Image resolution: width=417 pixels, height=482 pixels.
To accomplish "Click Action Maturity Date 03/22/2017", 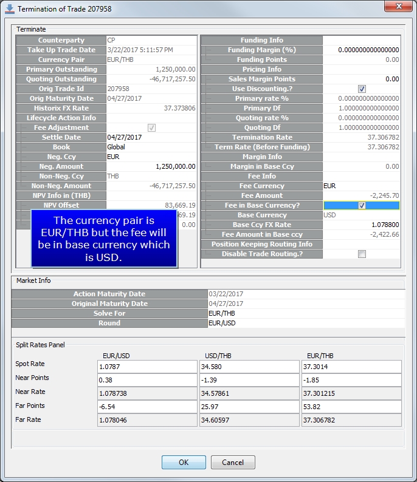I will click(306, 294).
